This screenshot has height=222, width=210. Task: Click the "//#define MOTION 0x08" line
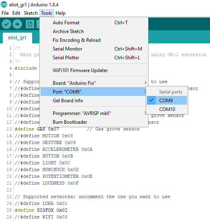pos(44,136)
